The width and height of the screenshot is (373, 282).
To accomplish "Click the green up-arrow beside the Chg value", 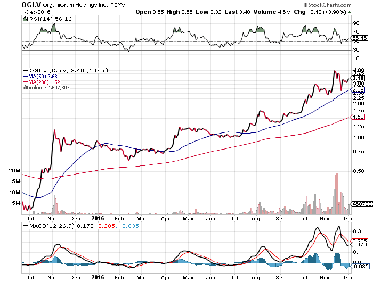I will [x=349, y=12].
